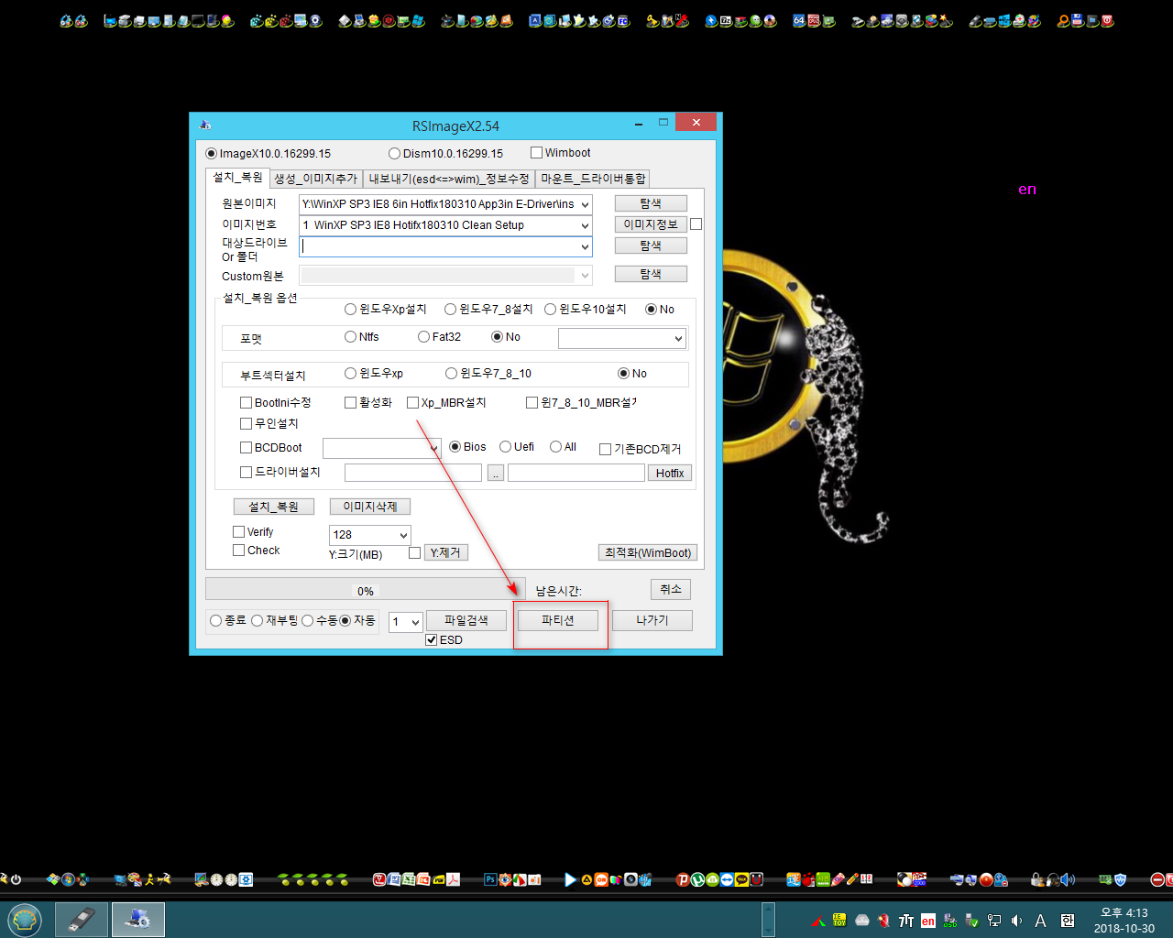Click the Hotfix button
This screenshot has height=938, width=1173.
[670, 473]
